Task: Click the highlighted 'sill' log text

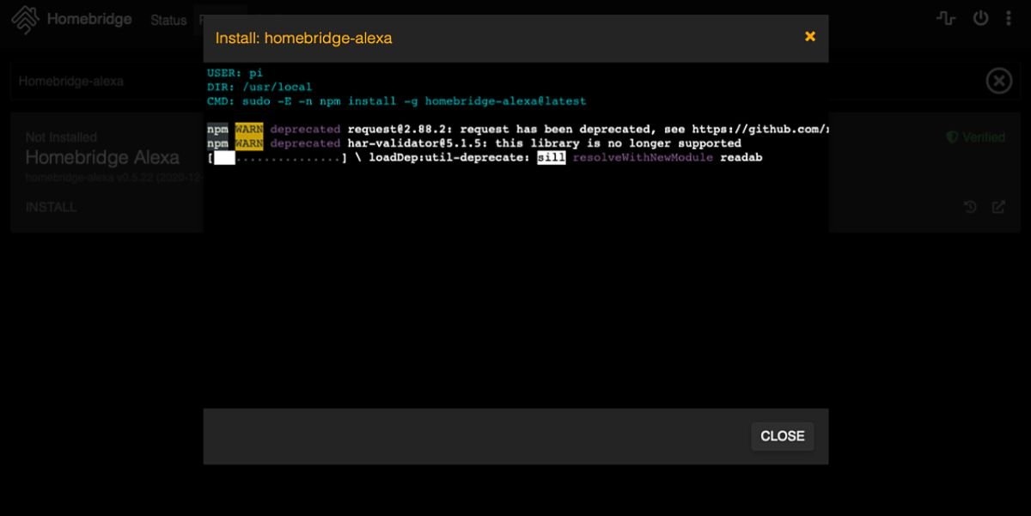Action: click(x=551, y=158)
